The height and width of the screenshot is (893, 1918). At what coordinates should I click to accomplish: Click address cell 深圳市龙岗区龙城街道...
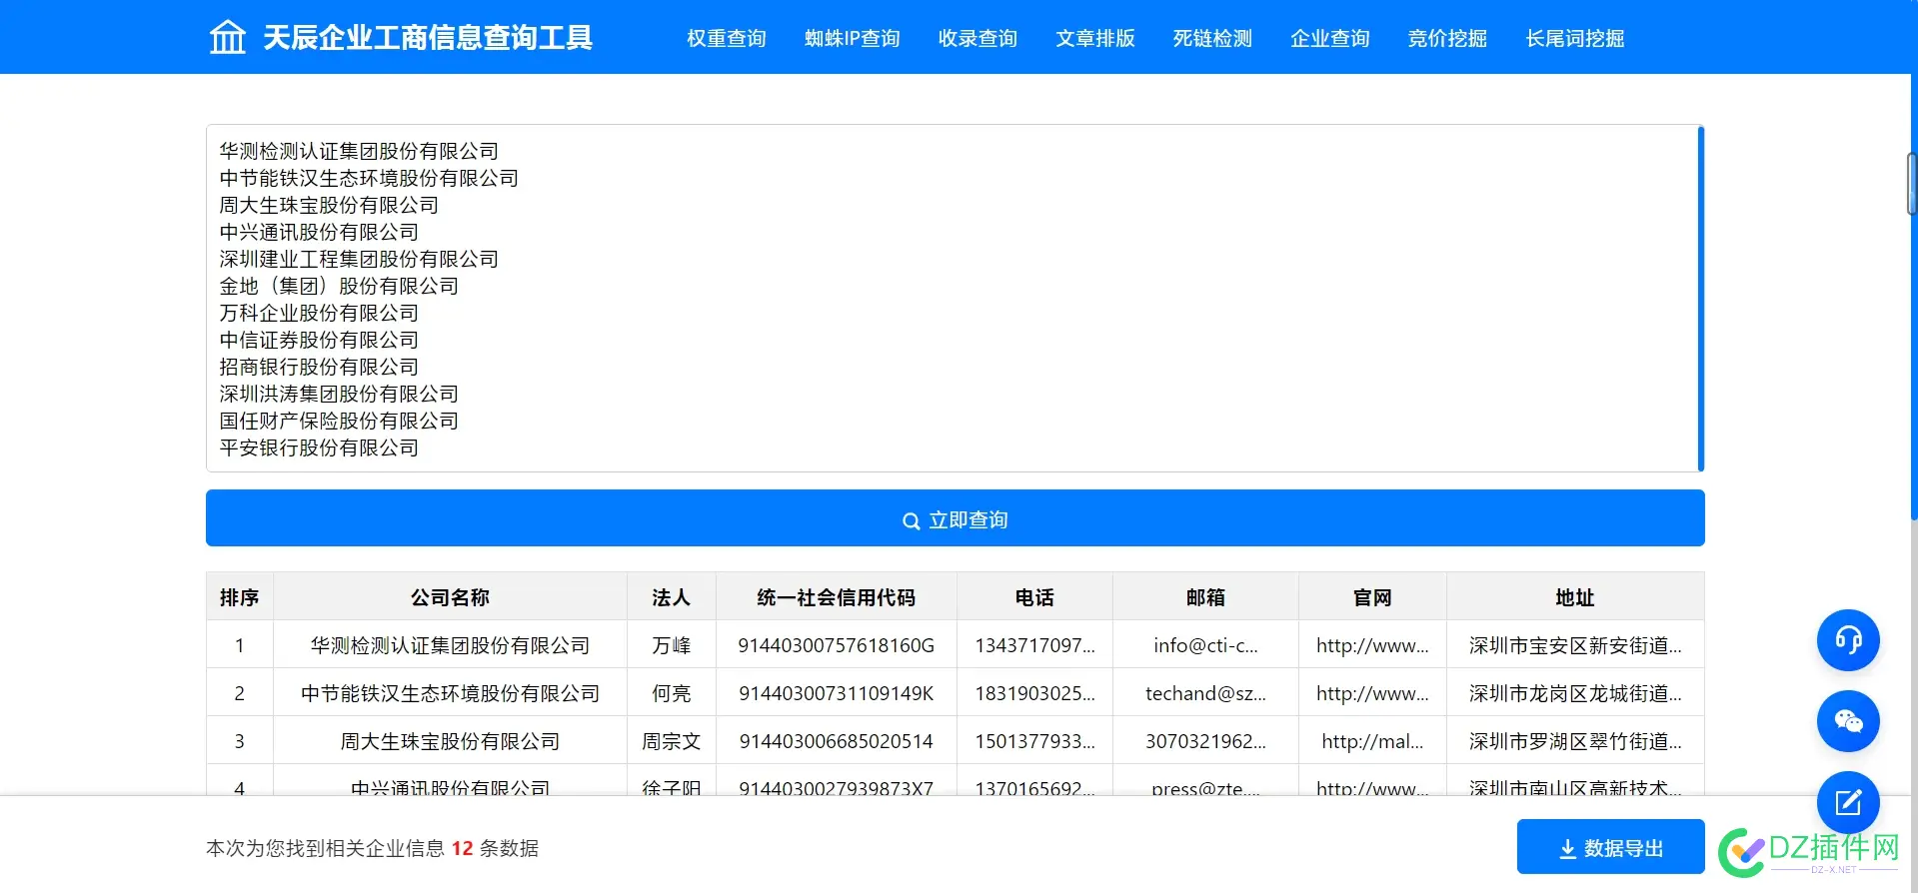[1575, 693]
